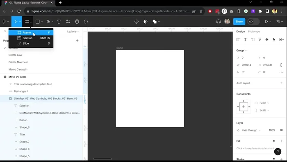Open present options dropdown arrow
The height and width of the screenshot is (162, 287).
coord(270,22)
